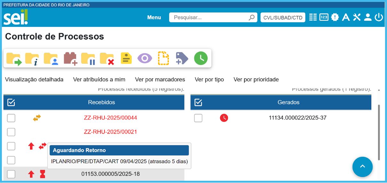
Task: Click the folder with green arrow icon
Action: pyautogui.click(x=14, y=59)
